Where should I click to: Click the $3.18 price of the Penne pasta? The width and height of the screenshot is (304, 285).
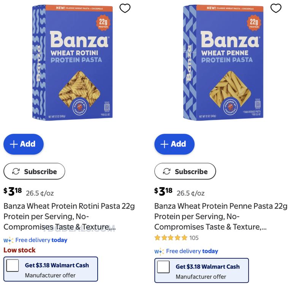[163, 191]
